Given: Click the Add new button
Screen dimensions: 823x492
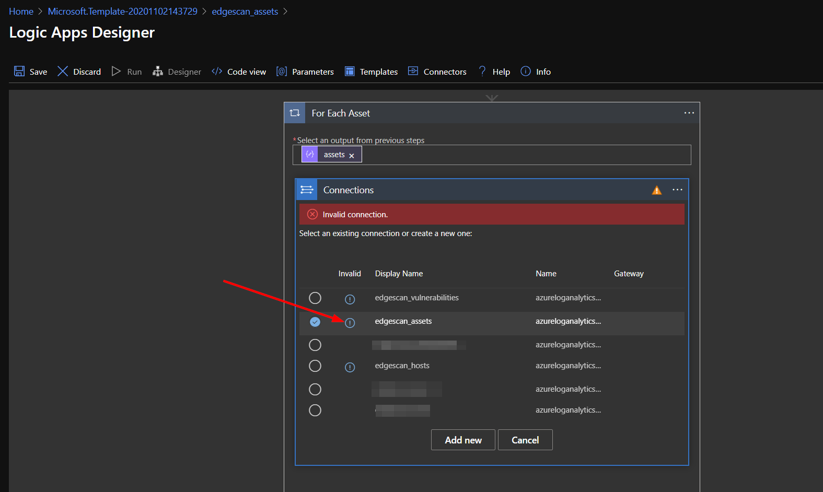Looking at the screenshot, I should [463, 440].
